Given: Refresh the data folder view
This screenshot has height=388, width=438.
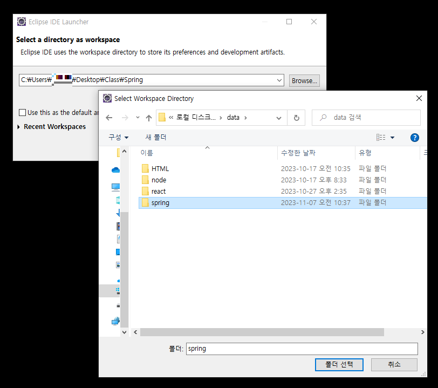Looking at the screenshot, I should (296, 118).
